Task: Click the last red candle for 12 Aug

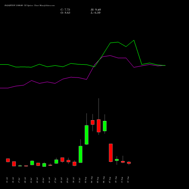Action: coord(129,163)
